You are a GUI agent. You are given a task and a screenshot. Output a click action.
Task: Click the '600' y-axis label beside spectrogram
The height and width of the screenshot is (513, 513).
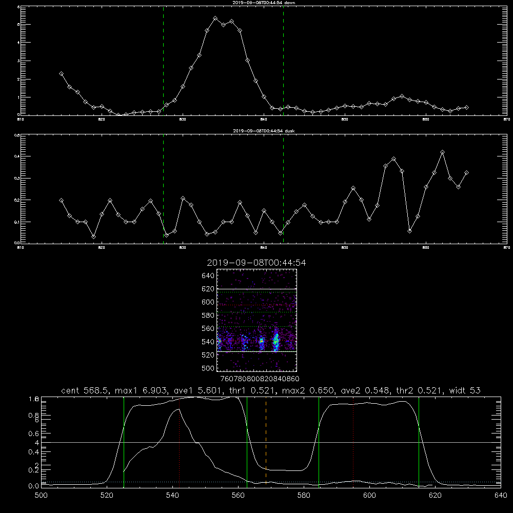coord(208,302)
